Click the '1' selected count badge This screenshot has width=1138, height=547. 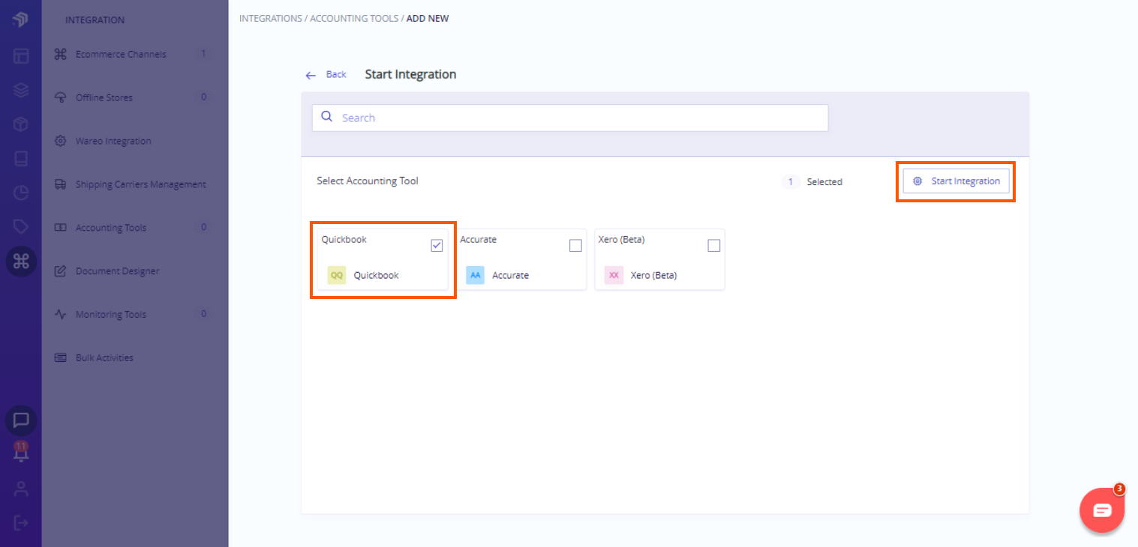coord(790,182)
